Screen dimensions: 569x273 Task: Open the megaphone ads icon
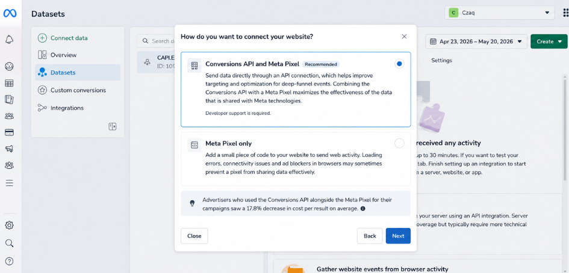(x=10, y=149)
